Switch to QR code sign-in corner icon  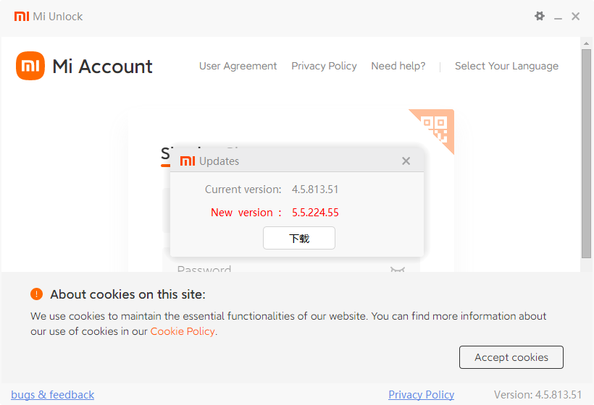435,127
